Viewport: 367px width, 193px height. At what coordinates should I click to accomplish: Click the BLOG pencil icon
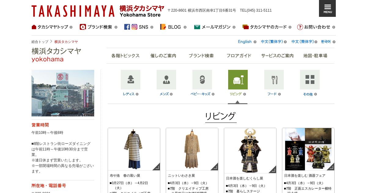(x=163, y=27)
